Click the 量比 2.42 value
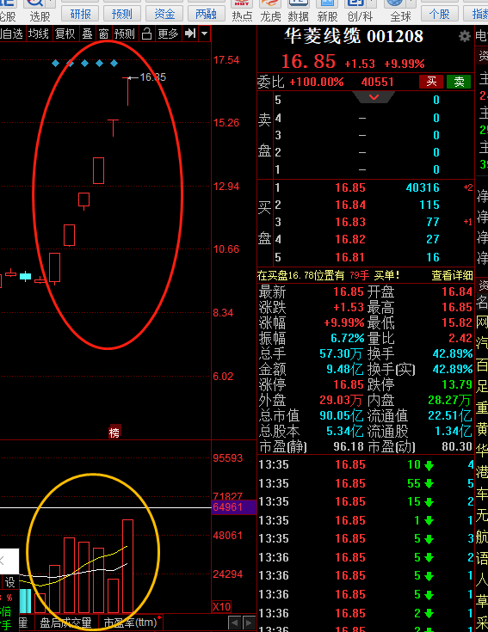The width and height of the screenshot is (488, 632). point(460,338)
